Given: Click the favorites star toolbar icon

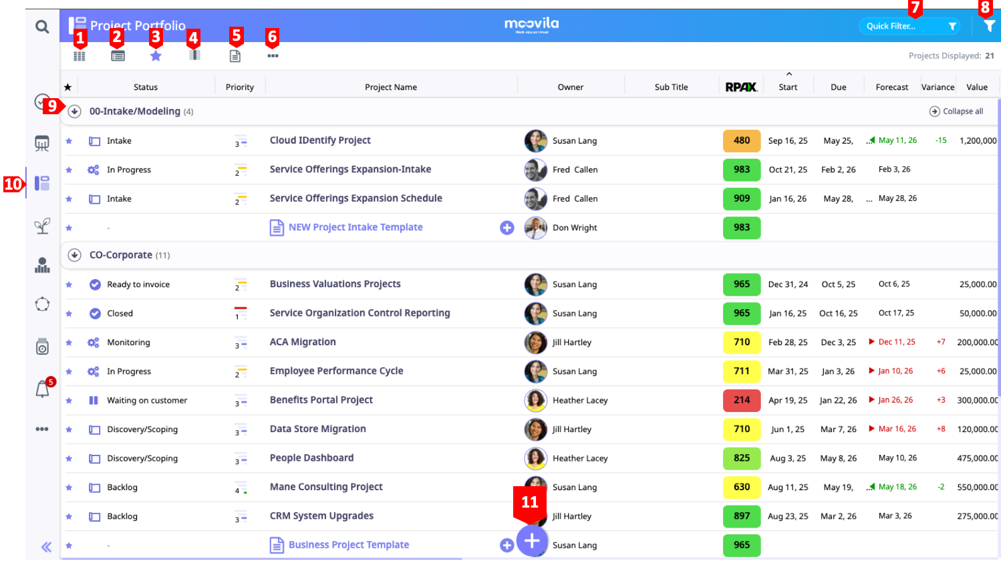Looking at the screenshot, I should pos(156,56).
